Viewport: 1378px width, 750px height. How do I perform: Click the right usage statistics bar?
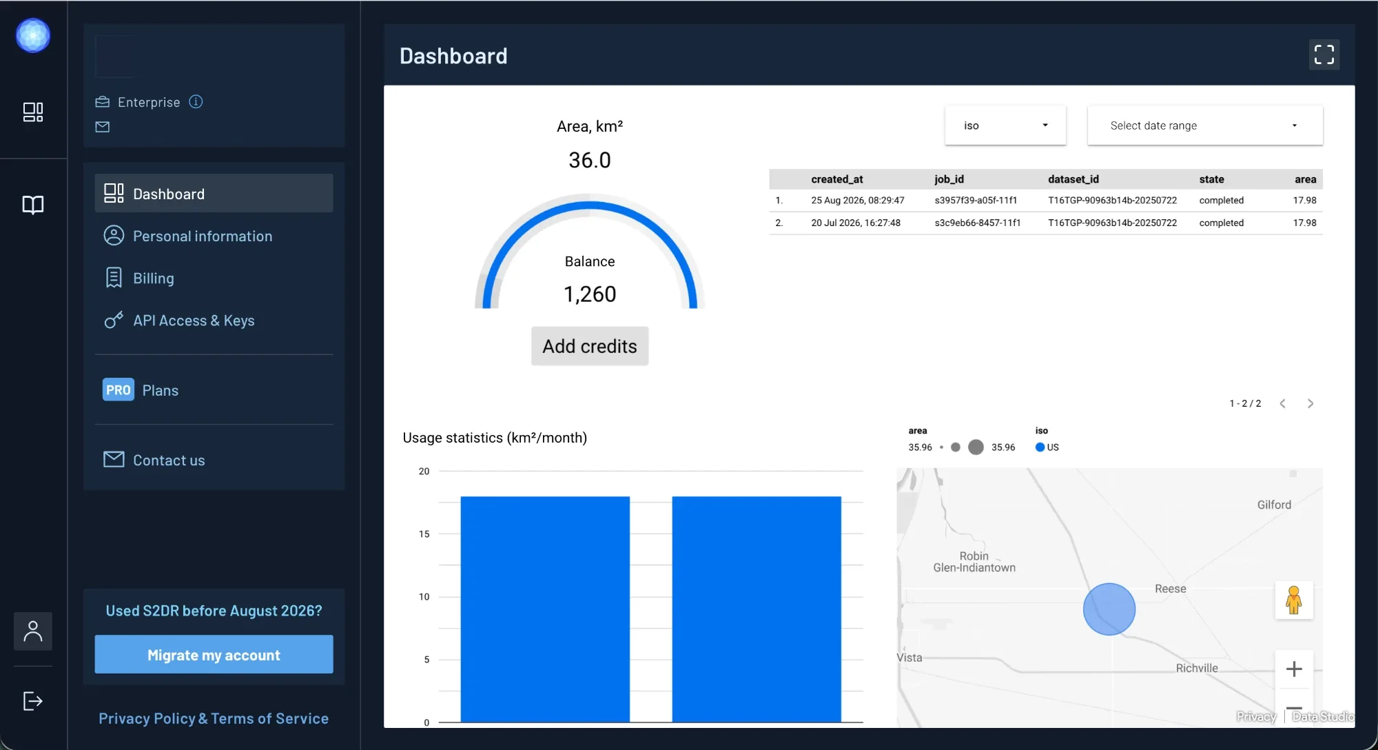757,609
